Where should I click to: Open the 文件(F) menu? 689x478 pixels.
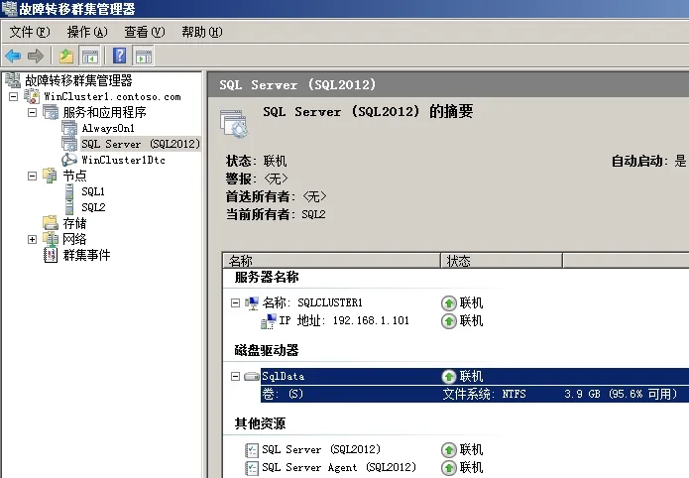click(30, 32)
